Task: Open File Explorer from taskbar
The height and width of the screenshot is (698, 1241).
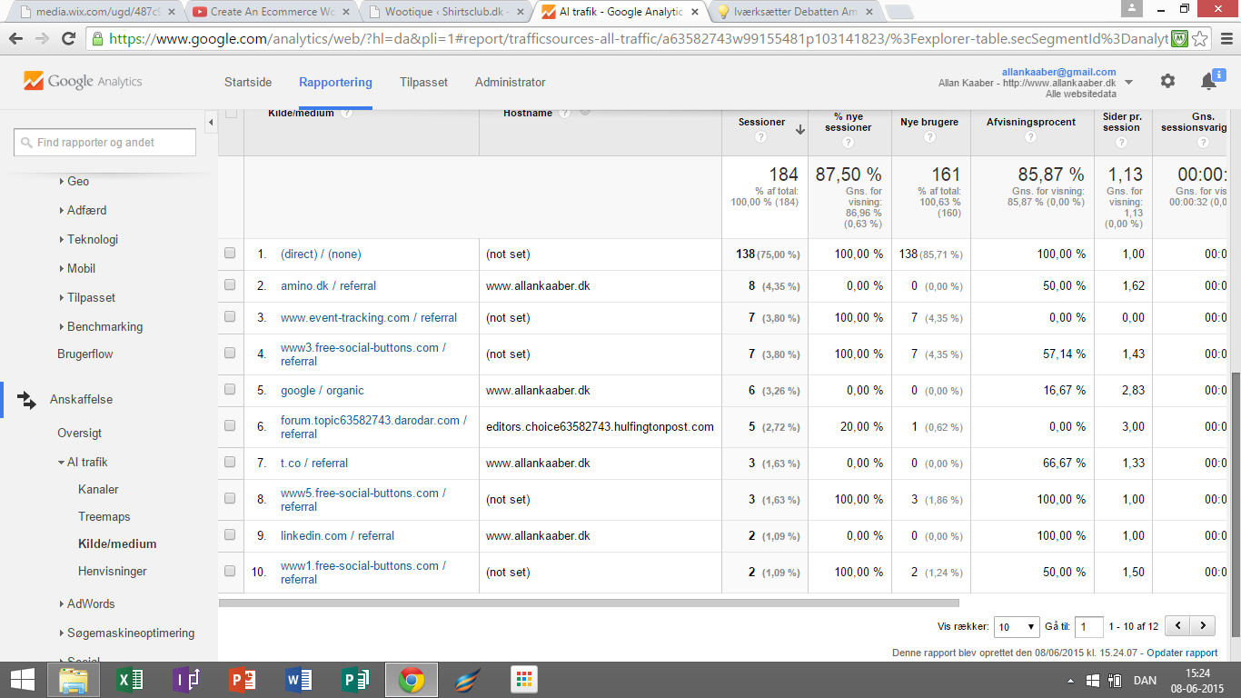Action: tap(74, 680)
